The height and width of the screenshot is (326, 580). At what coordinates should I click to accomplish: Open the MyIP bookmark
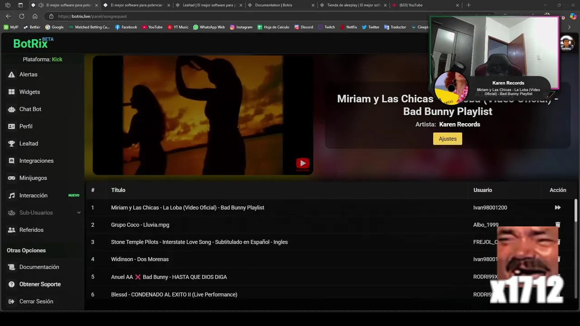pos(11,27)
